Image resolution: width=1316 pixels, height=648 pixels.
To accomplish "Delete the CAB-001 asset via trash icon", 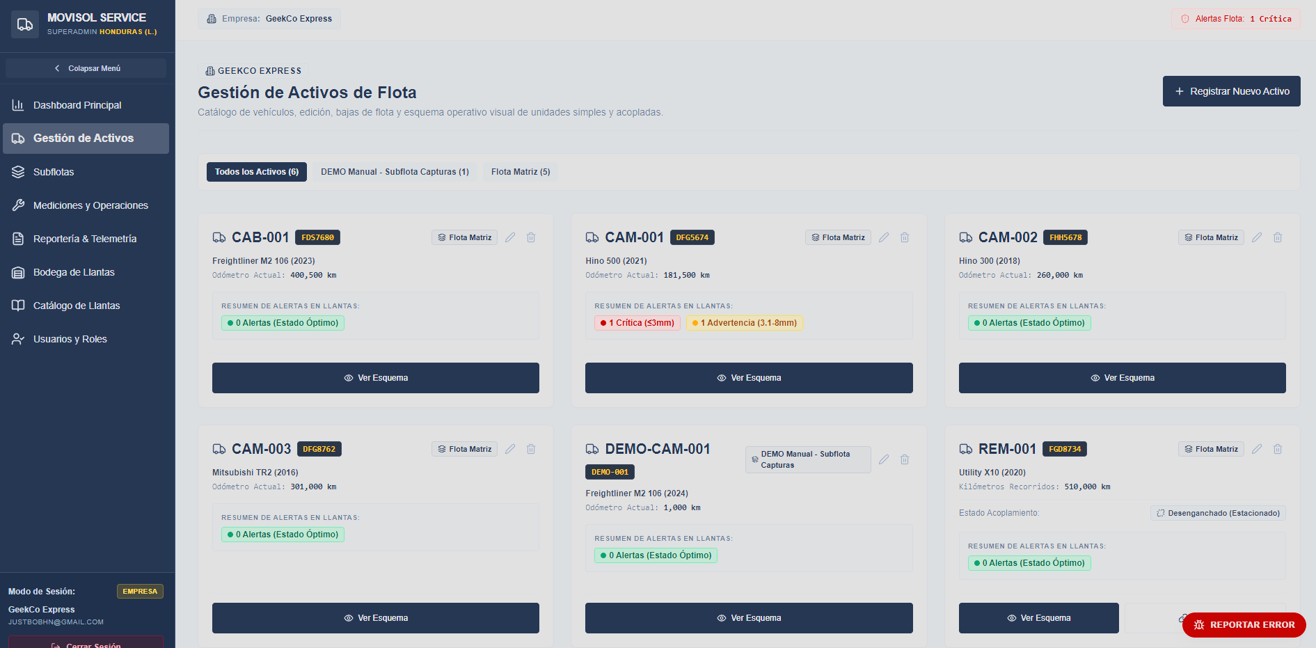I will (x=531, y=237).
